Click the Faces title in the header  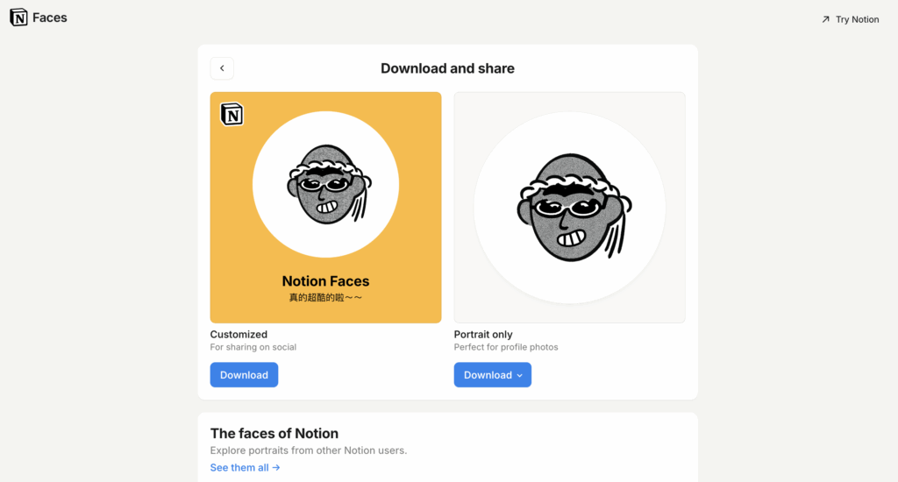50,18
